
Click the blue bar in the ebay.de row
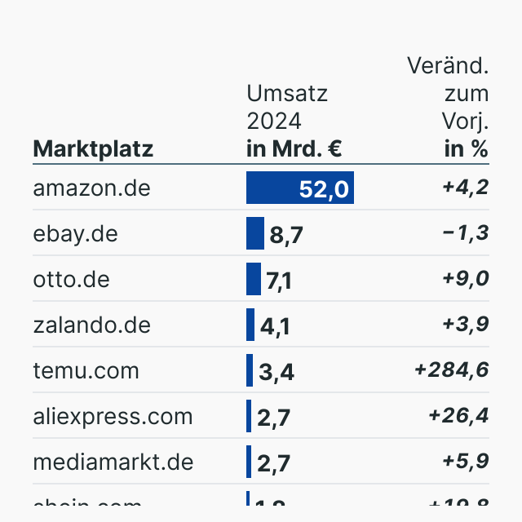click(x=255, y=234)
